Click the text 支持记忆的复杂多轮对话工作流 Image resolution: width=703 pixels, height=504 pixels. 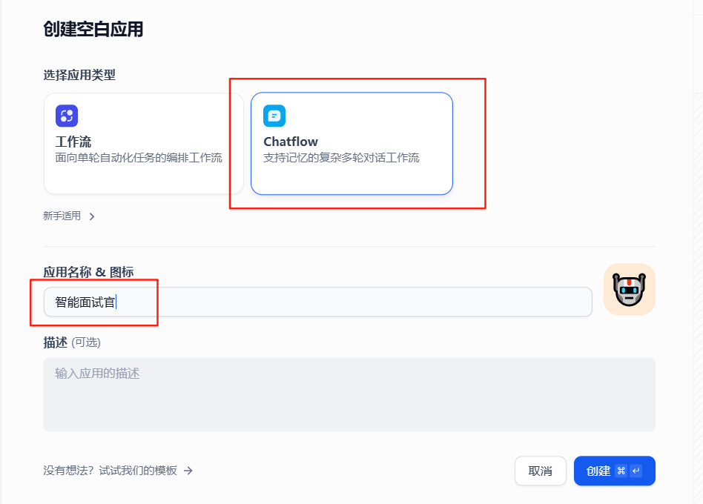coord(341,158)
